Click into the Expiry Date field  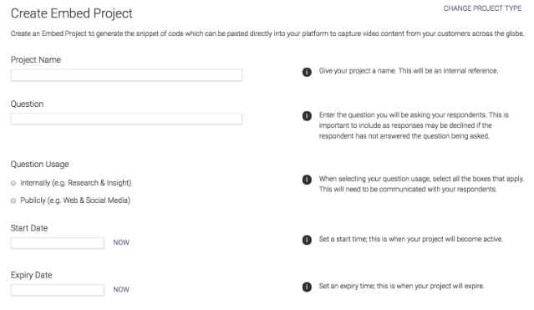pyautogui.click(x=58, y=290)
